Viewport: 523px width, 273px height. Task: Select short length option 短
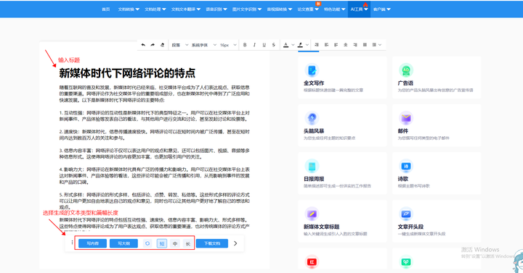pyautogui.click(x=162, y=243)
